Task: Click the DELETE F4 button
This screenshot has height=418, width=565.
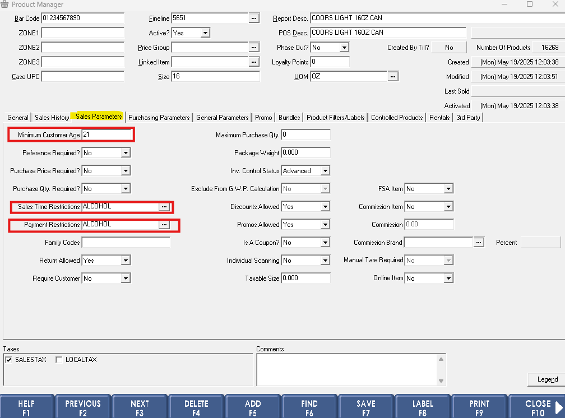Action: (x=196, y=407)
